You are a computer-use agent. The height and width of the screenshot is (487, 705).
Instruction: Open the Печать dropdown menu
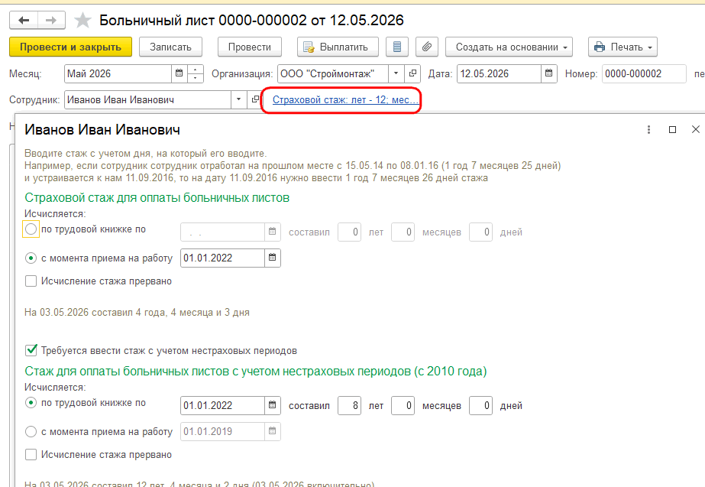click(623, 47)
